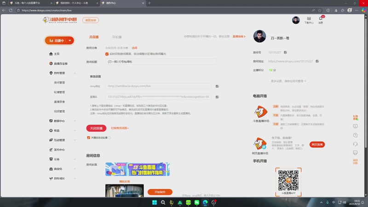
Task: Click the 斗鱼创作中心 logo
Action: click(60, 20)
